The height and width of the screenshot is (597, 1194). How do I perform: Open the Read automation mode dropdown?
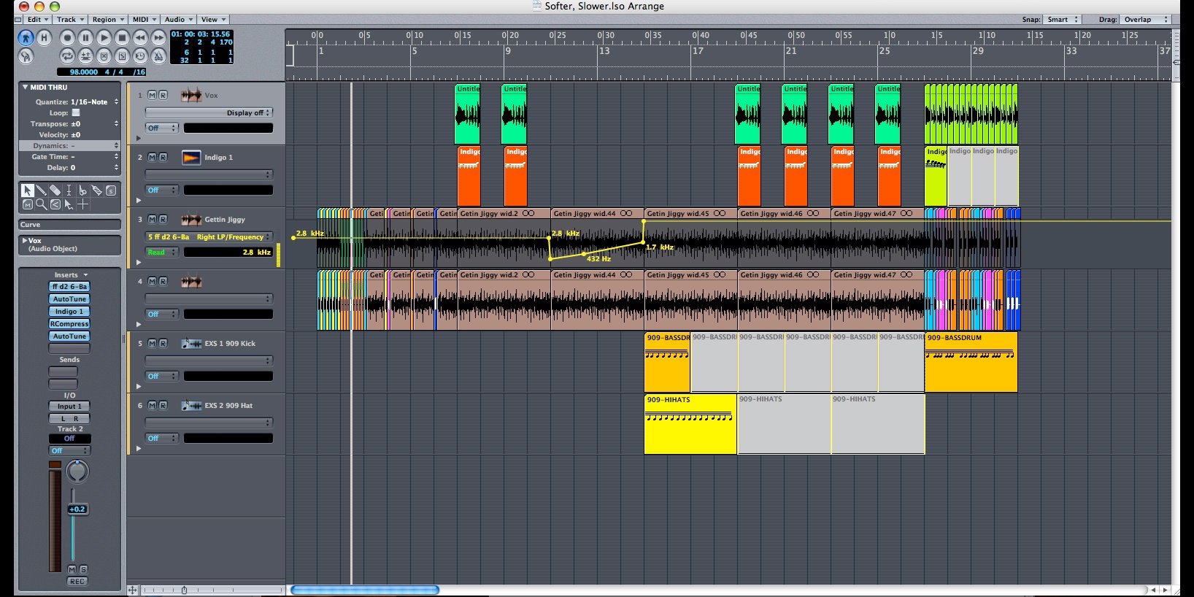coord(162,252)
